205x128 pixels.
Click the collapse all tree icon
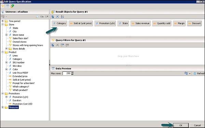(x=46, y=17)
